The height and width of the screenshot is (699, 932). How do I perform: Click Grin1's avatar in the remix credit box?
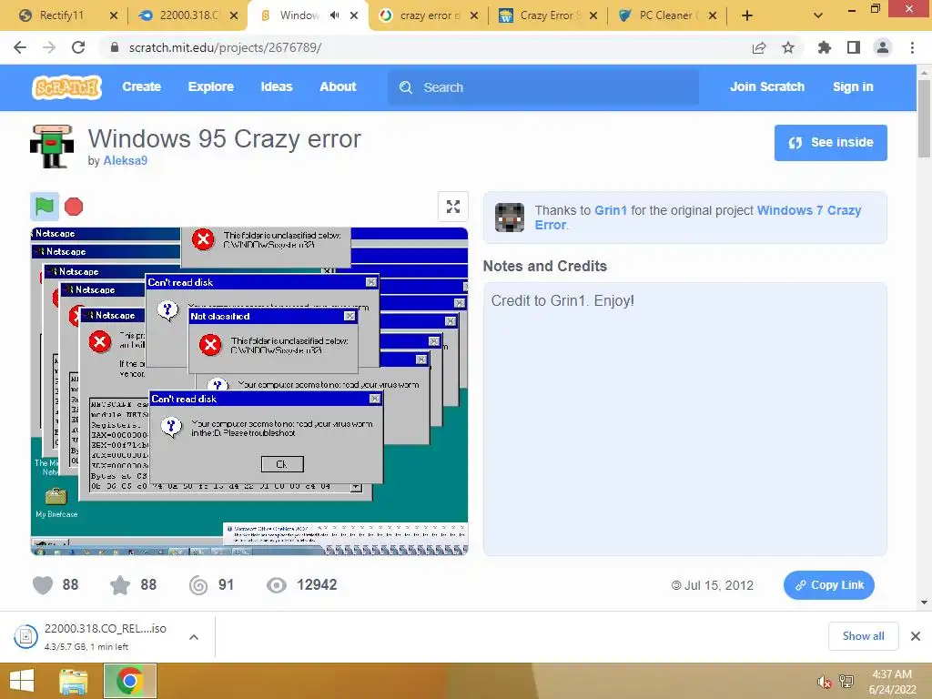(x=510, y=217)
